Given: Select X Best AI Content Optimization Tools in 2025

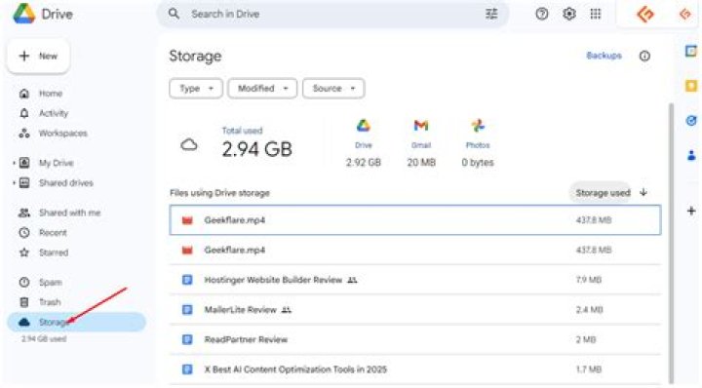Looking at the screenshot, I should tap(295, 369).
